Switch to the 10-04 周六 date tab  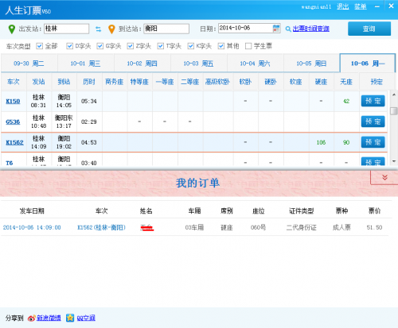coord(256,64)
